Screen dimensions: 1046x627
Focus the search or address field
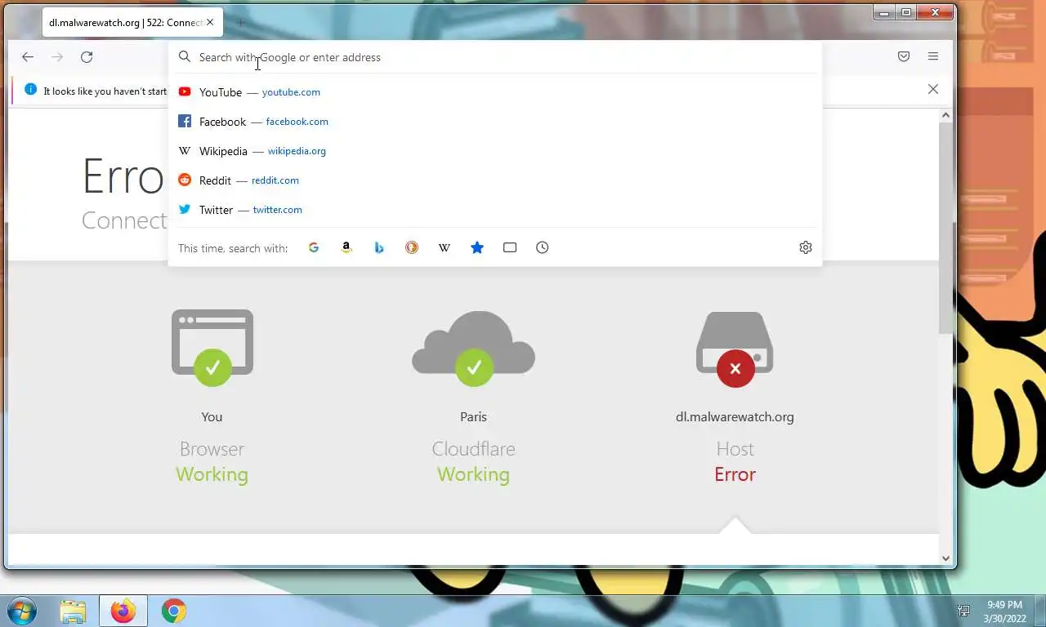click(x=494, y=57)
